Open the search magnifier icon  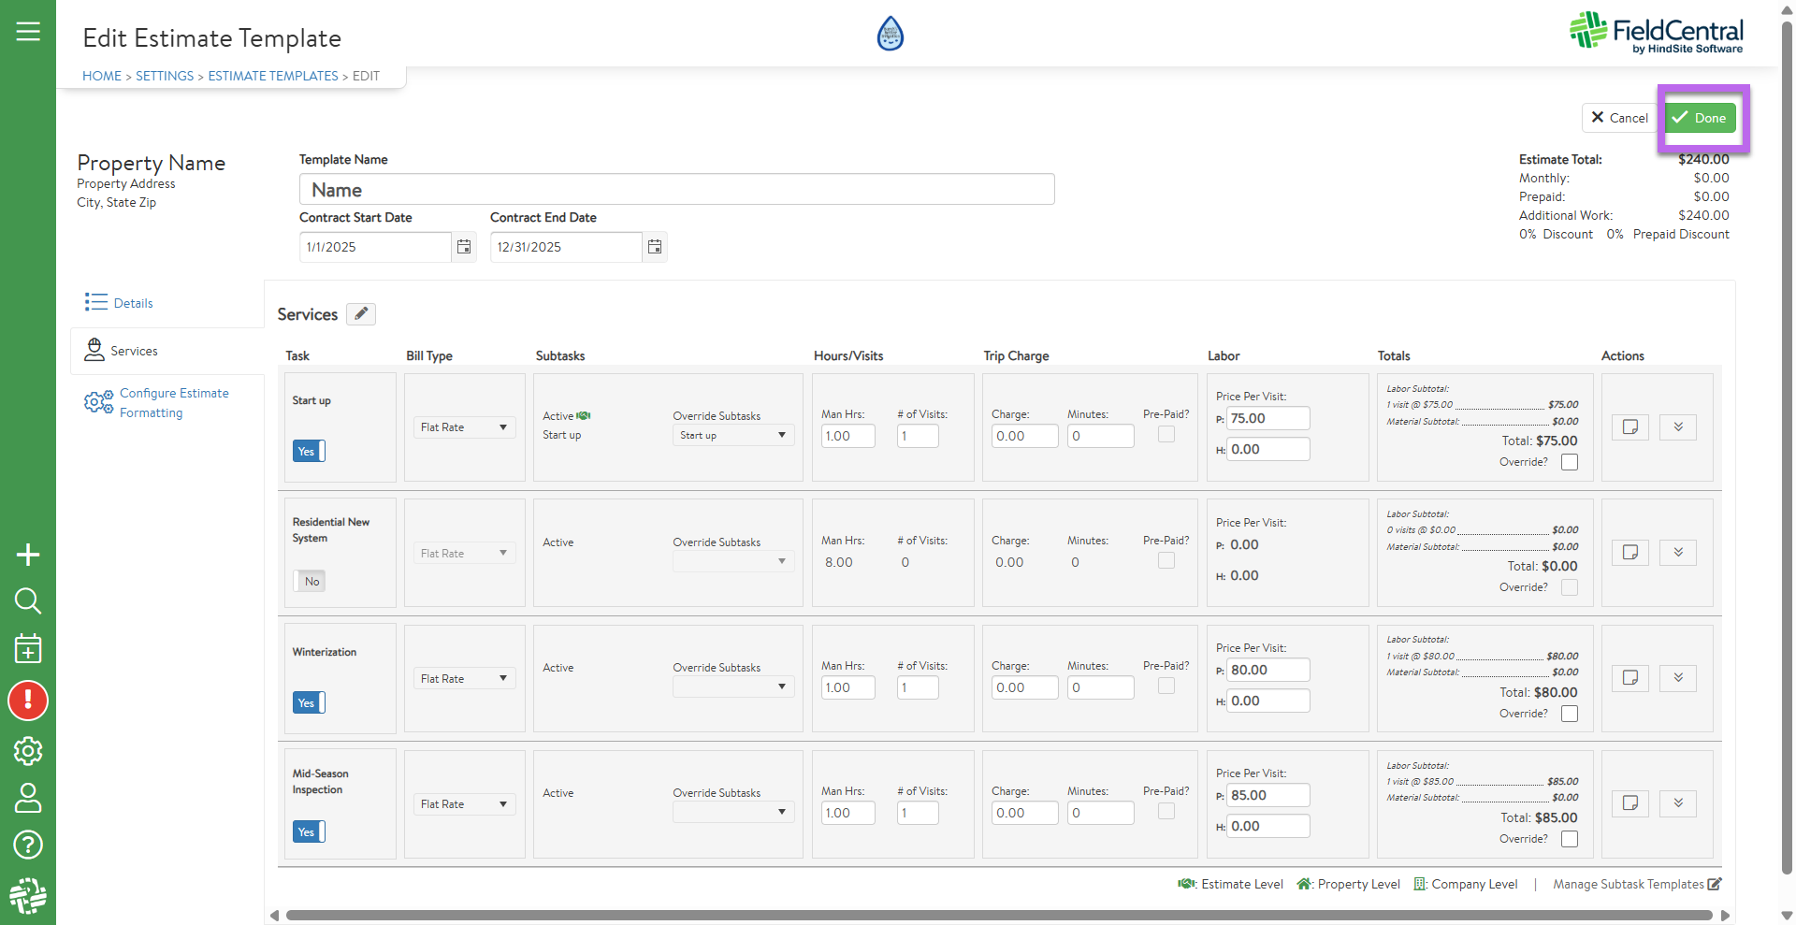pos(28,600)
